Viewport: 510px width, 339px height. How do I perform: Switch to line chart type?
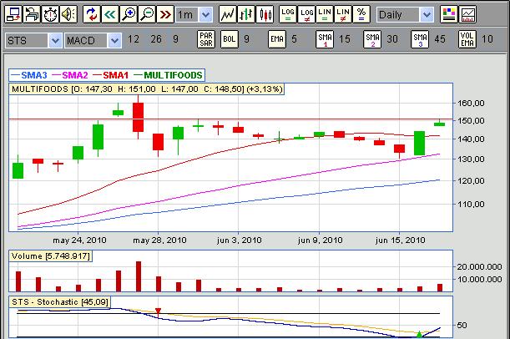227,14
